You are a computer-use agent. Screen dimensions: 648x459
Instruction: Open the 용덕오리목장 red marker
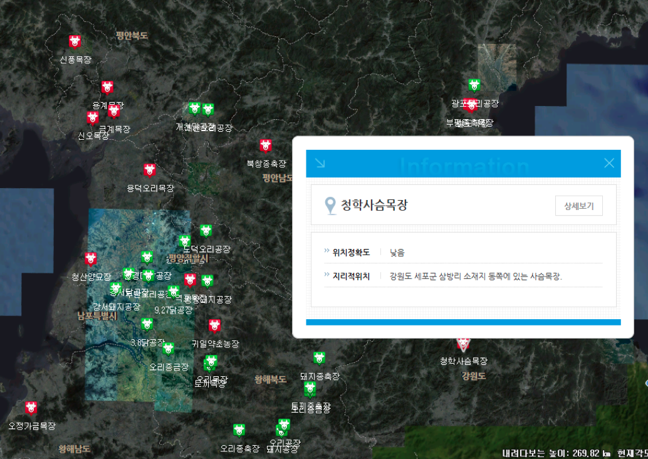[x=149, y=170]
